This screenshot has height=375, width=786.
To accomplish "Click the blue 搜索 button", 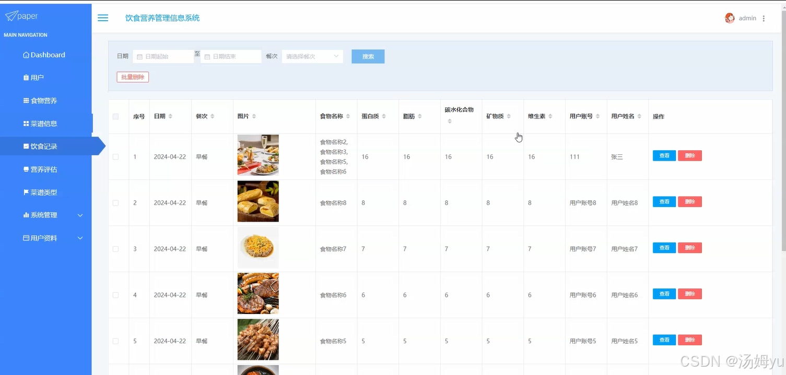I will point(368,56).
